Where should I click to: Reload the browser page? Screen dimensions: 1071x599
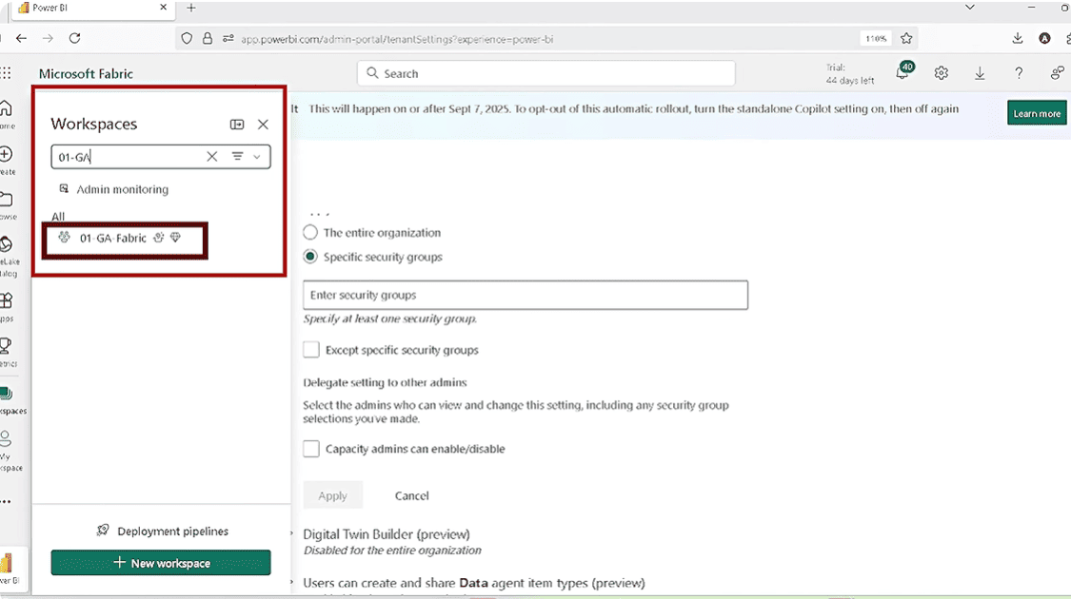(x=74, y=39)
